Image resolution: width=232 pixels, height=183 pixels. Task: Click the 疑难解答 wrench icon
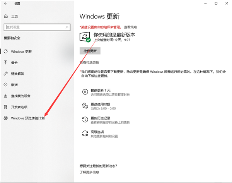click(6, 74)
